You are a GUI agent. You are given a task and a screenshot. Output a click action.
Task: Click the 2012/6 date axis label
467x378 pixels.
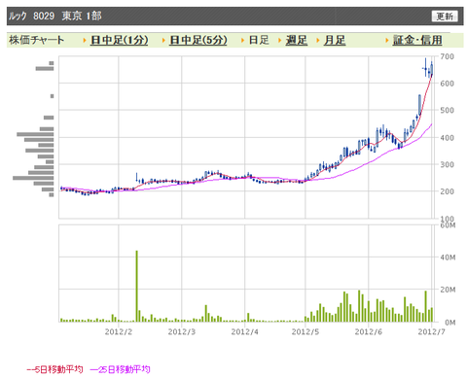369,331
